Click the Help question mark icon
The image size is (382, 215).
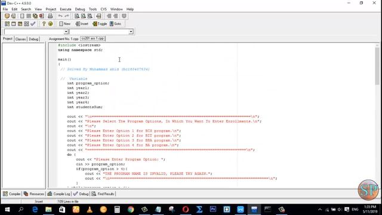point(44,24)
